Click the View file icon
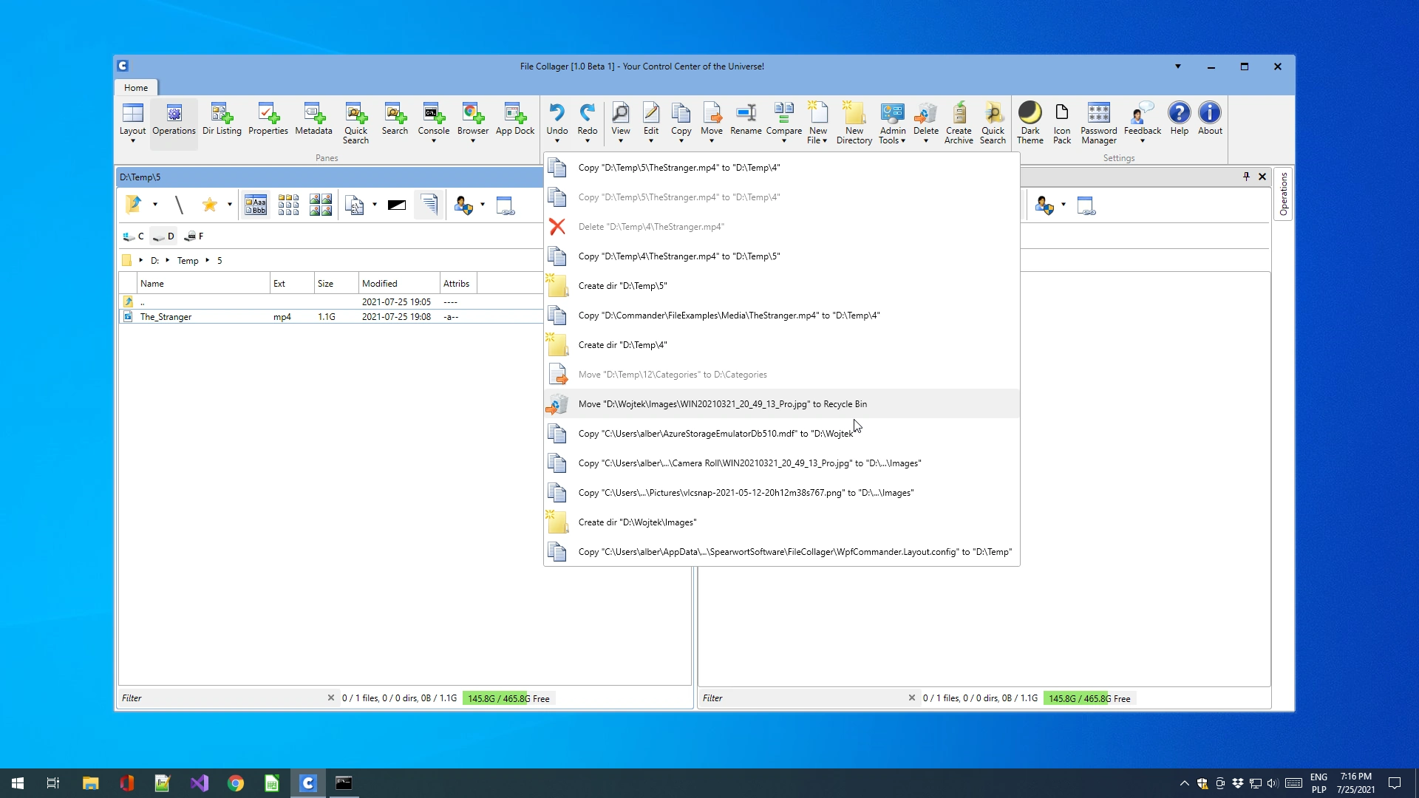Viewport: 1419px width, 798px height. click(620, 112)
